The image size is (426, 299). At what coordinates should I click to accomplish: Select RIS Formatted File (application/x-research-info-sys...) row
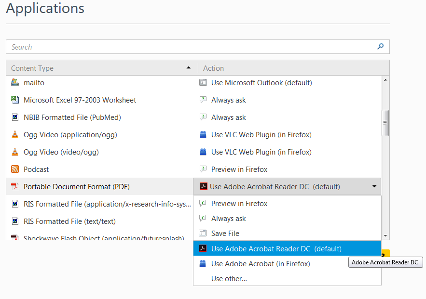click(99, 204)
